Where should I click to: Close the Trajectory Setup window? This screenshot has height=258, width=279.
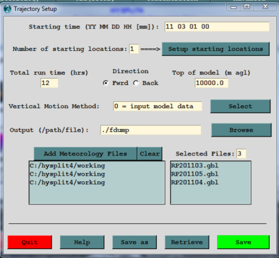[x=265, y=7]
